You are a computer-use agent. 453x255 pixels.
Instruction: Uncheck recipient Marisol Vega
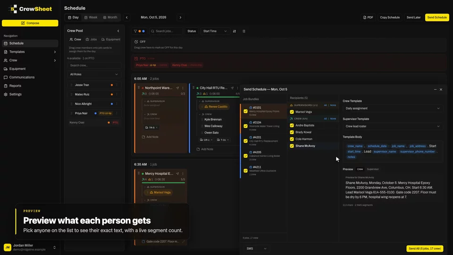point(292,112)
